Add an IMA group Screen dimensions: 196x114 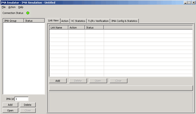[x=10, y=105]
